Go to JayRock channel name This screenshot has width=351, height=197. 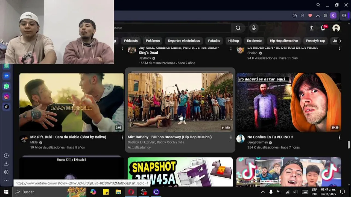coord(145,58)
